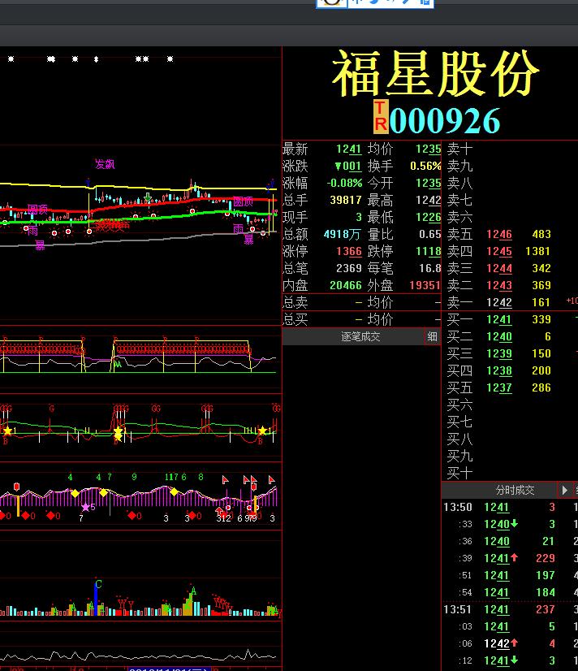Click the magenta star marker labeled 5
Viewport: 578px width, 671px height.
[85, 507]
